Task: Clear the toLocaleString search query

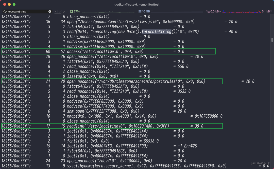Action: 50,11
